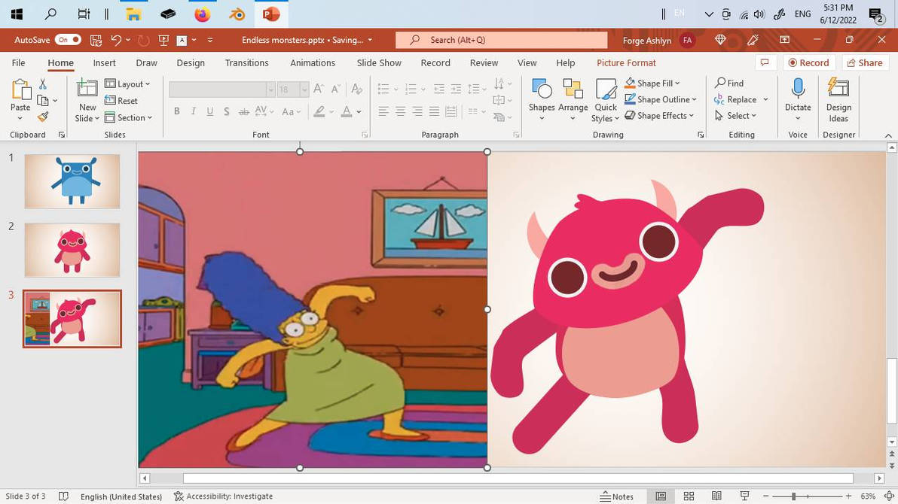This screenshot has height=504, width=898.
Task: Switch to Slide Sorter view
Action: tap(689, 496)
